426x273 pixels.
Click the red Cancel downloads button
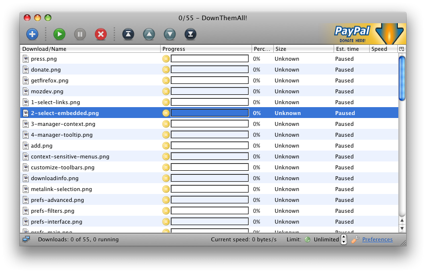(101, 34)
